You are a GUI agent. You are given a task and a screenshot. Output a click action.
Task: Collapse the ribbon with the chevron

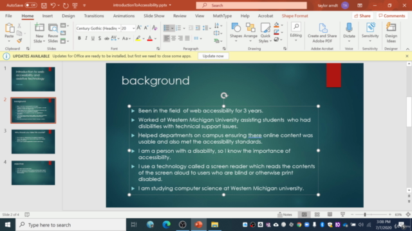[407, 49]
